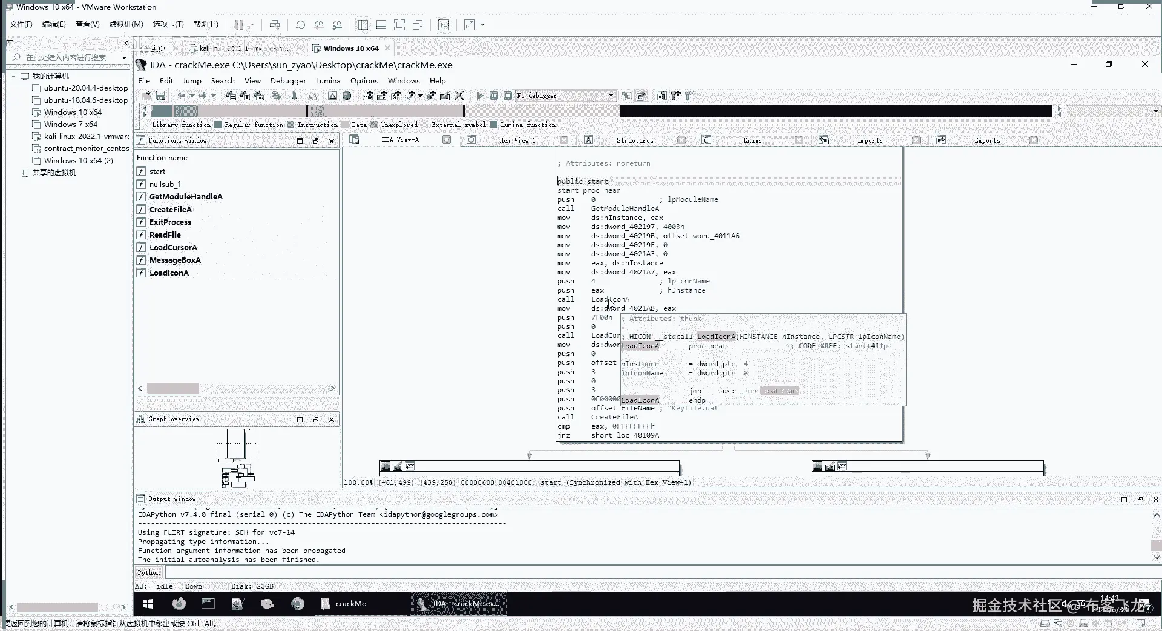Open the IDA Search menu
The image size is (1162, 631).
[x=223, y=81]
